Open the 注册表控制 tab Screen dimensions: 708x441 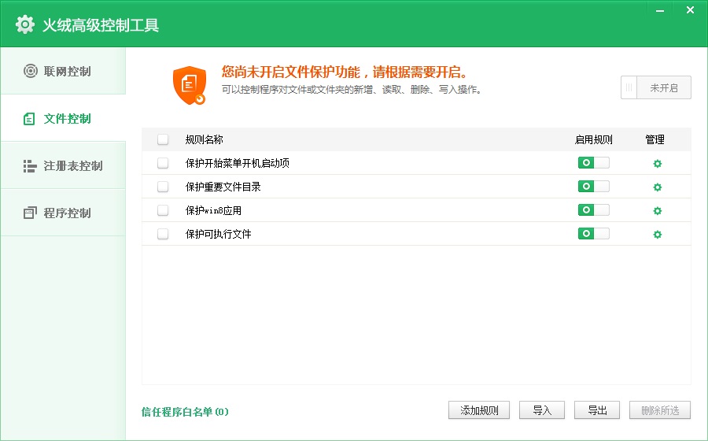point(63,166)
